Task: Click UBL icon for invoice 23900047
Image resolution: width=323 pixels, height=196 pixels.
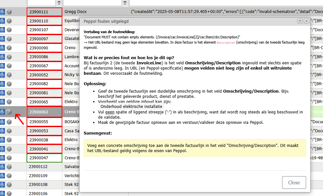Action: coord(2,158)
